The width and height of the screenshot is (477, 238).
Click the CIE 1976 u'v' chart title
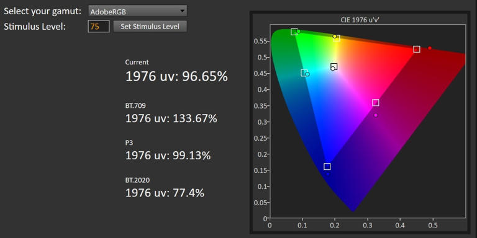(x=363, y=20)
